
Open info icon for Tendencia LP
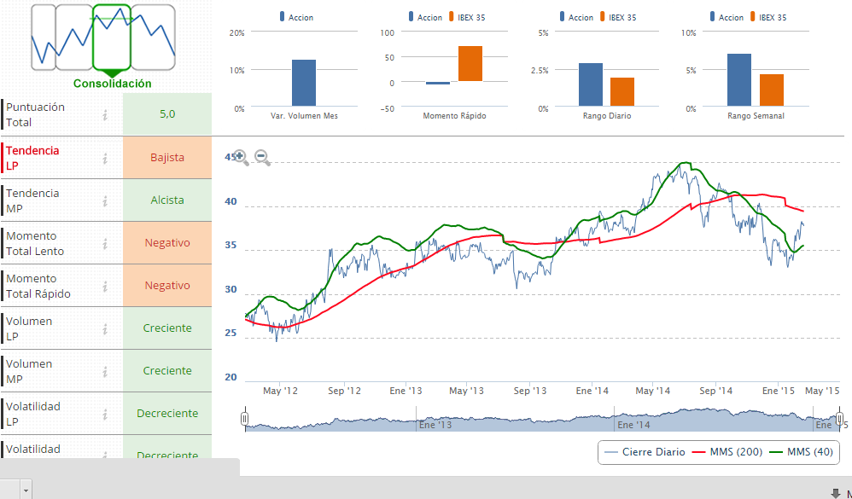pyautogui.click(x=105, y=158)
